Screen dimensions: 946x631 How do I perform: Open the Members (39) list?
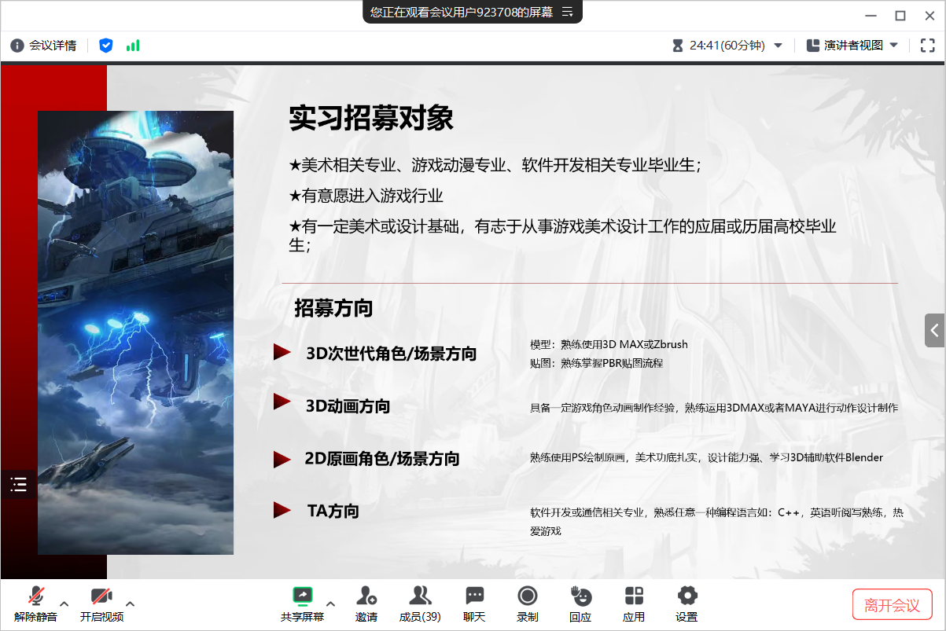tap(420, 603)
